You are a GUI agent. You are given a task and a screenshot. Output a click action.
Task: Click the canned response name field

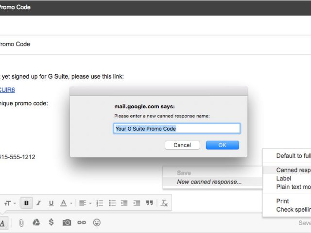pyautogui.click(x=177, y=129)
